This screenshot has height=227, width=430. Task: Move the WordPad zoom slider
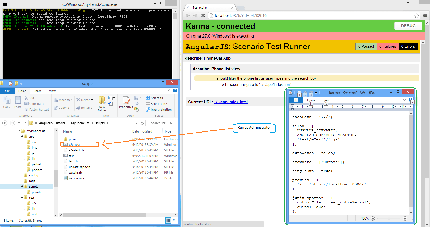pyautogui.click(x=389, y=218)
